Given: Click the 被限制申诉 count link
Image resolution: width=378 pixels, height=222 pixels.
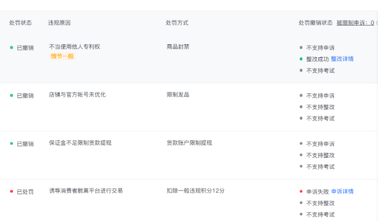Looking at the screenshot, I should (355, 23).
